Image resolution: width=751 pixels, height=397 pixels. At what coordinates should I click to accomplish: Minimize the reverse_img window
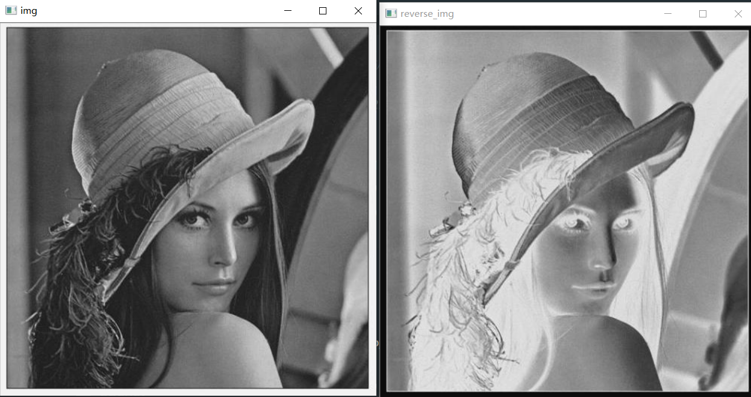pyautogui.click(x=667, y=14)
